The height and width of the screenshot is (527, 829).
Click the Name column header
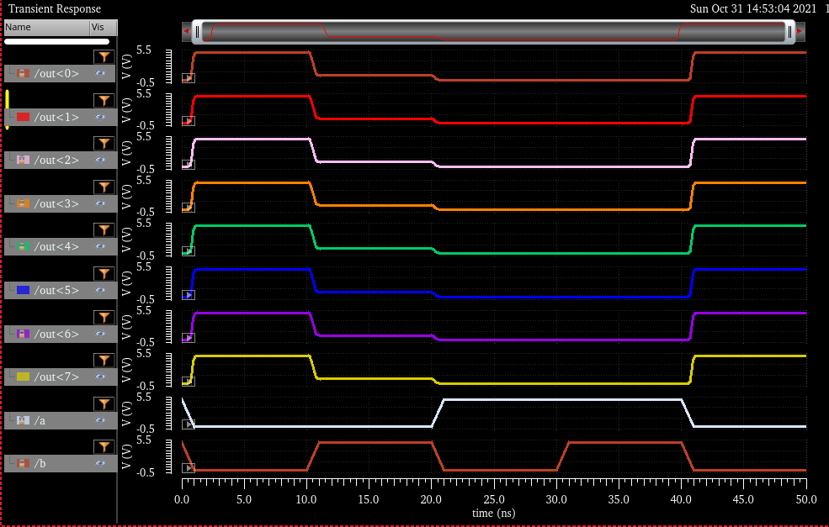pos(46,28)
